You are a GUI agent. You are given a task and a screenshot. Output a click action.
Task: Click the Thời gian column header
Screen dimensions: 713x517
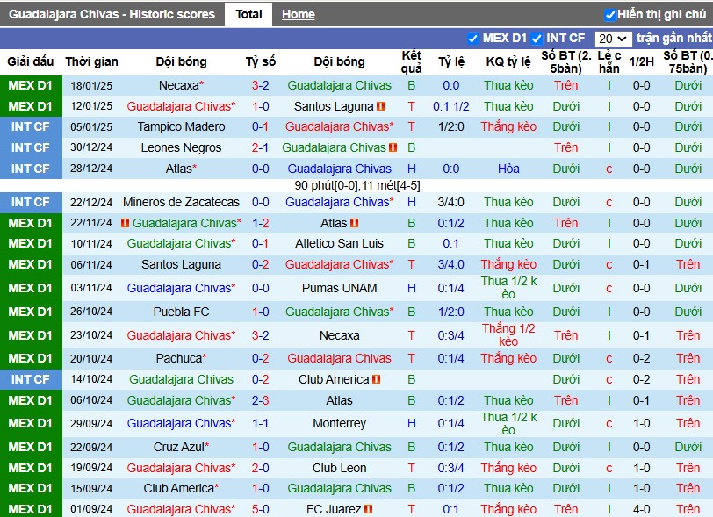click(x=91, y=61)
